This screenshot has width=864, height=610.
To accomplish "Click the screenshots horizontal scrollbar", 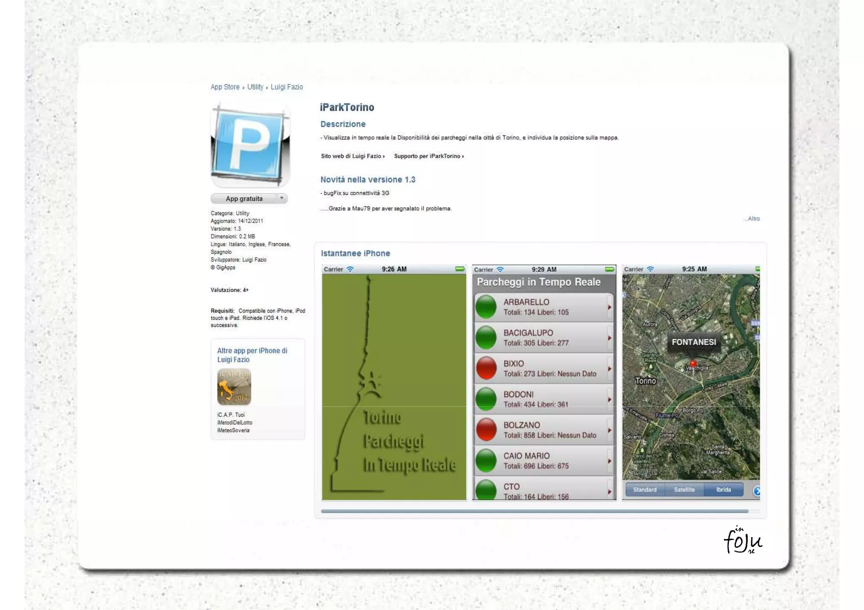I will [x=534, y=511].
